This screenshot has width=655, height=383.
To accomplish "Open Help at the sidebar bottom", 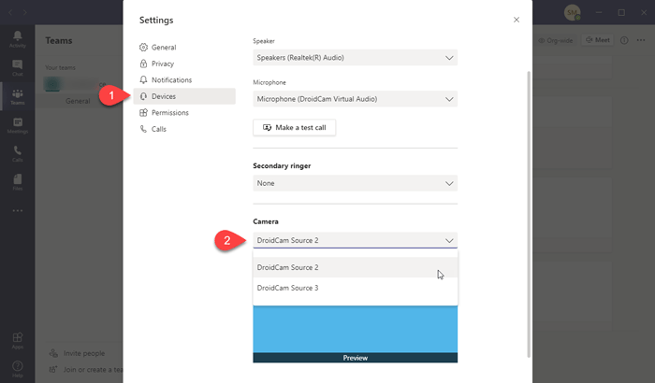I will 18,369.
